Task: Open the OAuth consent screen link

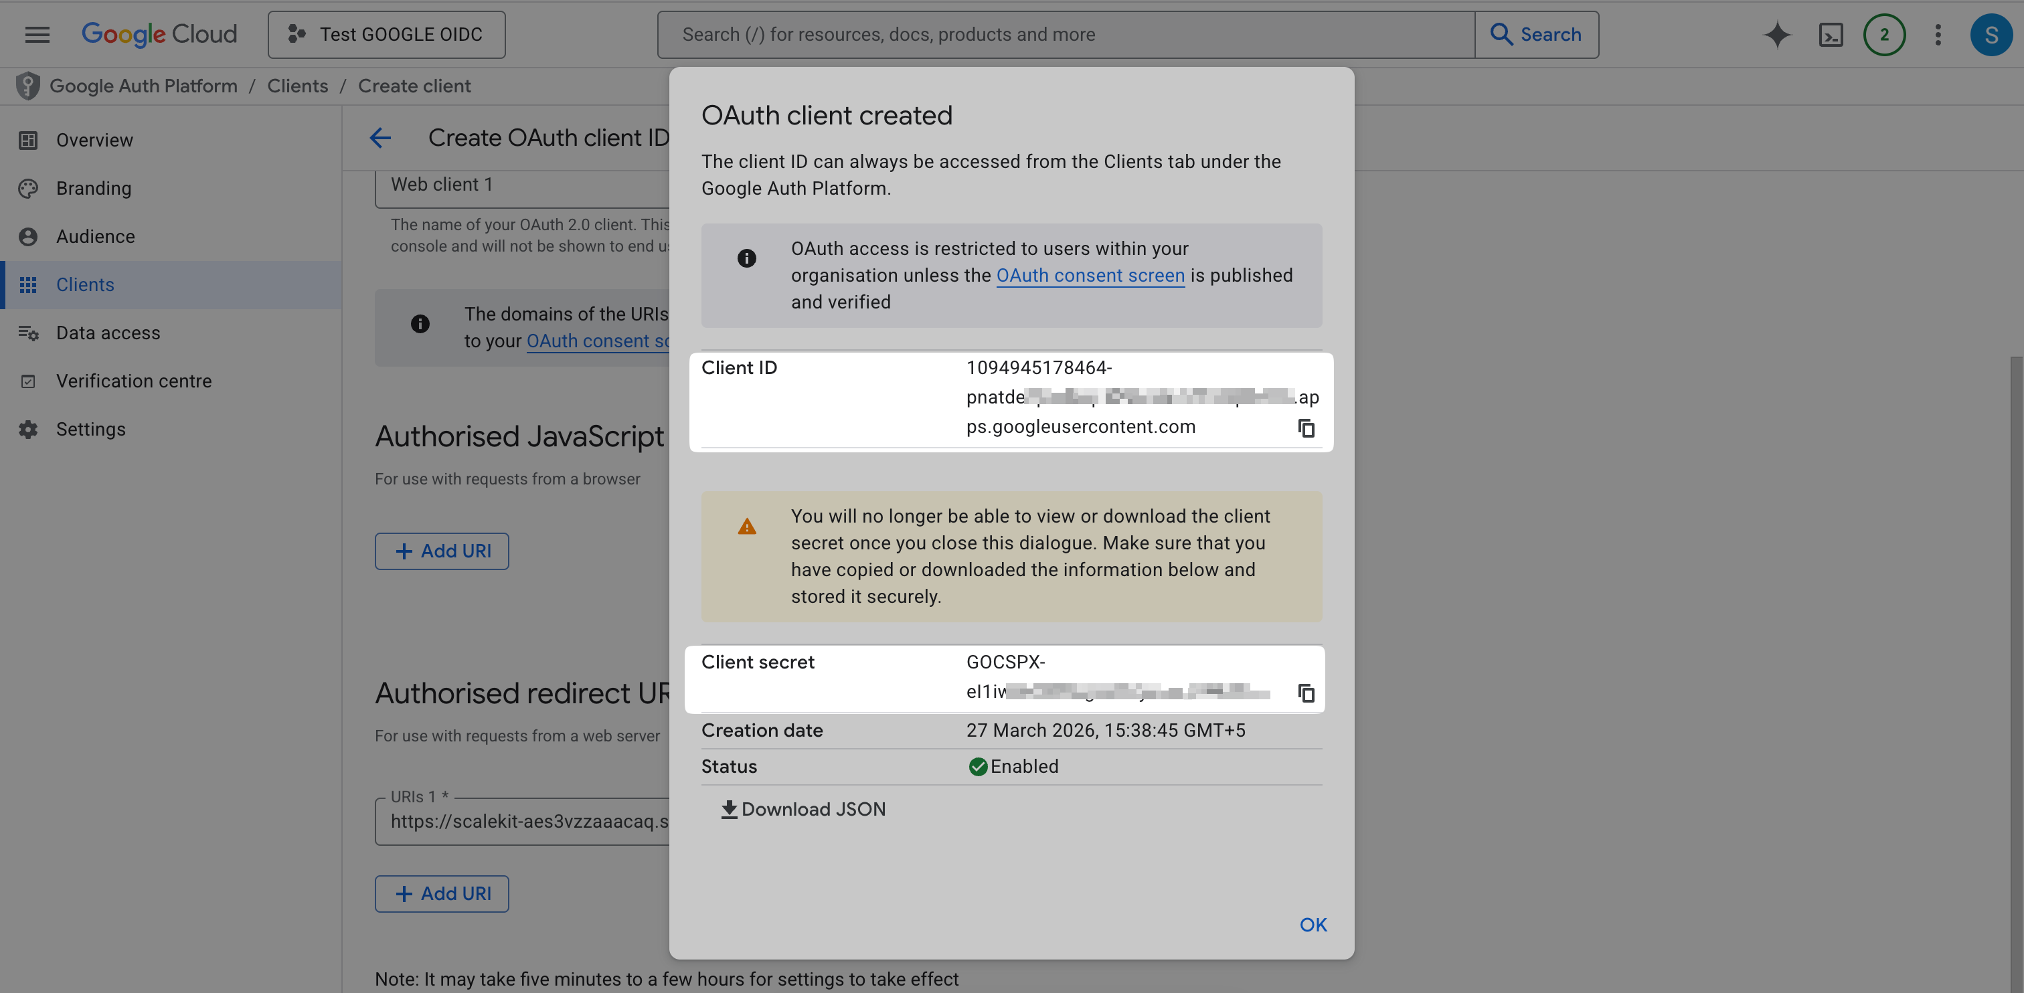Action: coord(1090,275)
